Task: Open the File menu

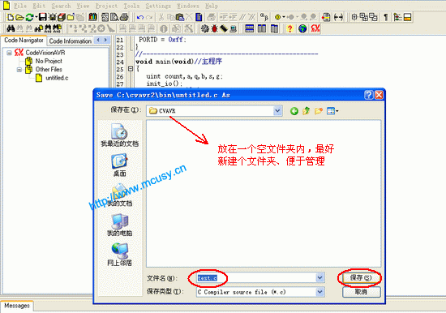Action: tap(20, 6)
